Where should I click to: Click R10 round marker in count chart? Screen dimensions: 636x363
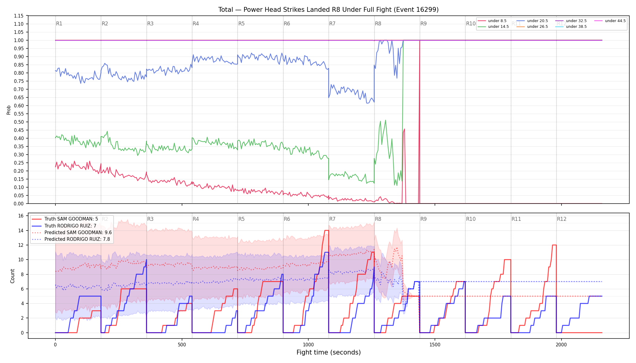pyautogui.click(x=471, y=219)
